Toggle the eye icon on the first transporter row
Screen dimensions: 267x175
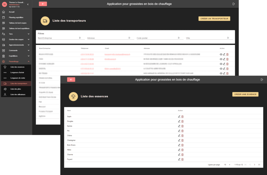[x=221, y=54]
